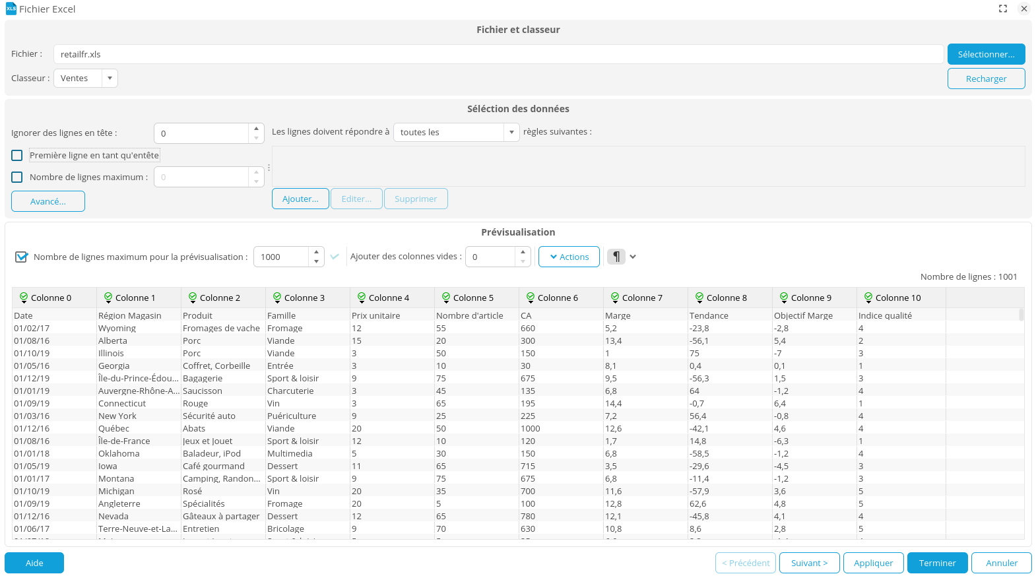Click the Colonne 3 header type icon
Image resolution: width=1036 pixels, height=576 pixels.
[277, 298]
